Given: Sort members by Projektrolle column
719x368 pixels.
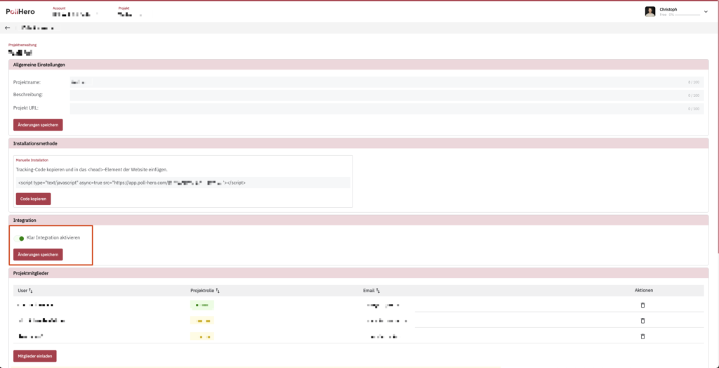Looking at the screenshot, I should coord(218,290).
